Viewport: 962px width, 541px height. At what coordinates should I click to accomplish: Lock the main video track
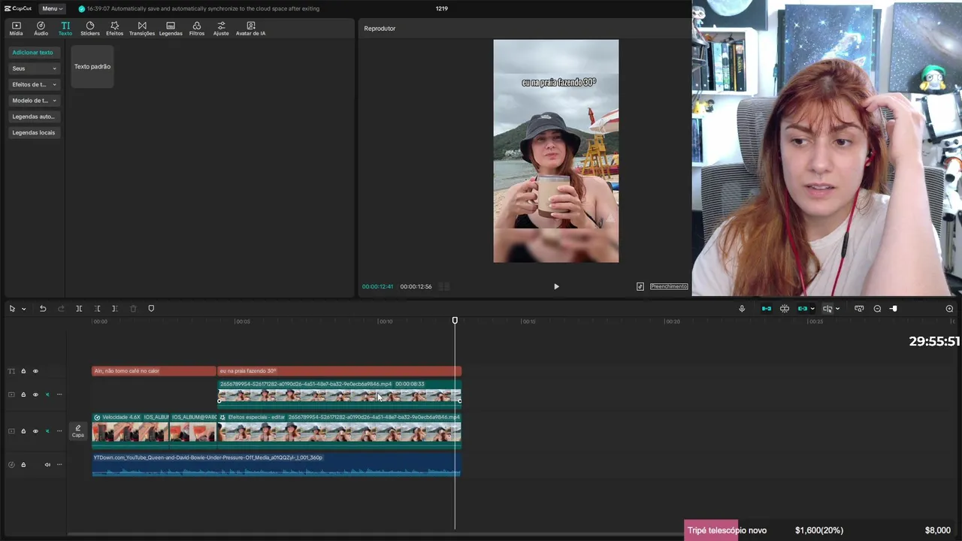pos(23,431)
